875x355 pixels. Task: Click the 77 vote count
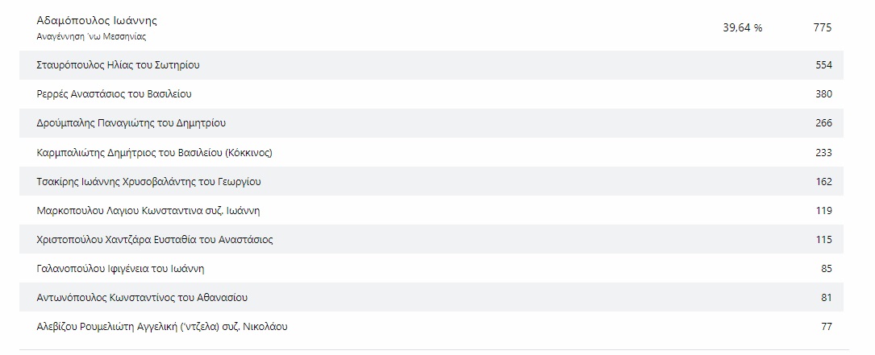pos(826,326)
